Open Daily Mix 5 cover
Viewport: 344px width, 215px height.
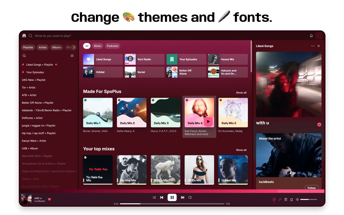click(233, 113)
